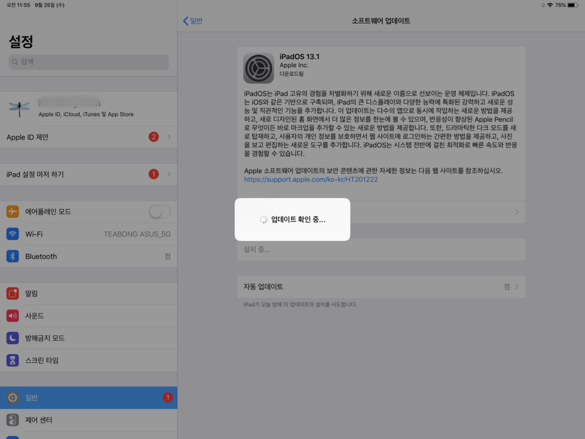Open the 사운드 settings row
Screen dimensions: 585x439
[88, 316]
